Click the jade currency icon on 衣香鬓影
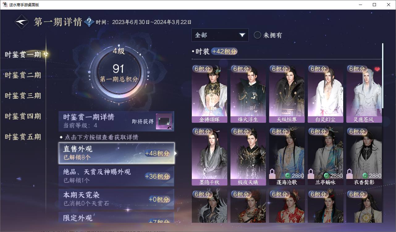The width and height of the screenshot is (396, 232). click(365, 176)
